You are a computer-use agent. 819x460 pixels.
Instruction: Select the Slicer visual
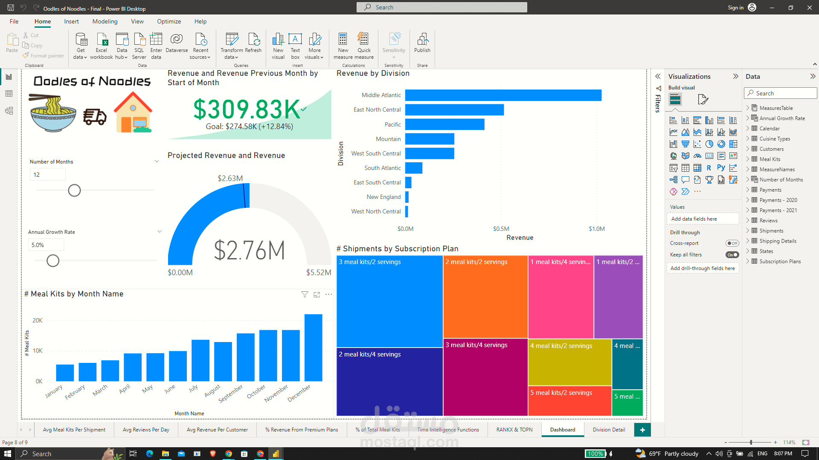coord(674,168)
